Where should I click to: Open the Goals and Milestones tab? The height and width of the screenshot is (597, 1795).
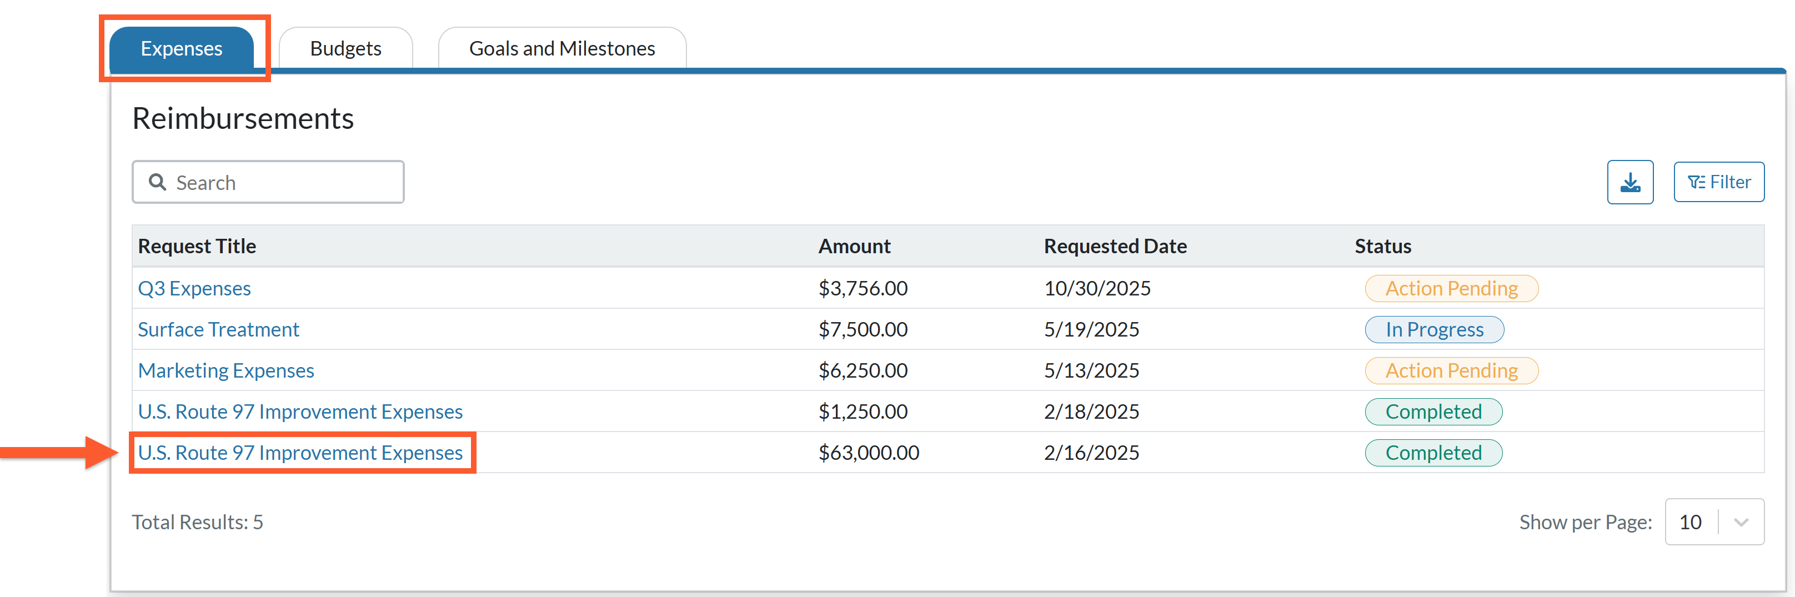pyautogui.click(x=561, y=48)
